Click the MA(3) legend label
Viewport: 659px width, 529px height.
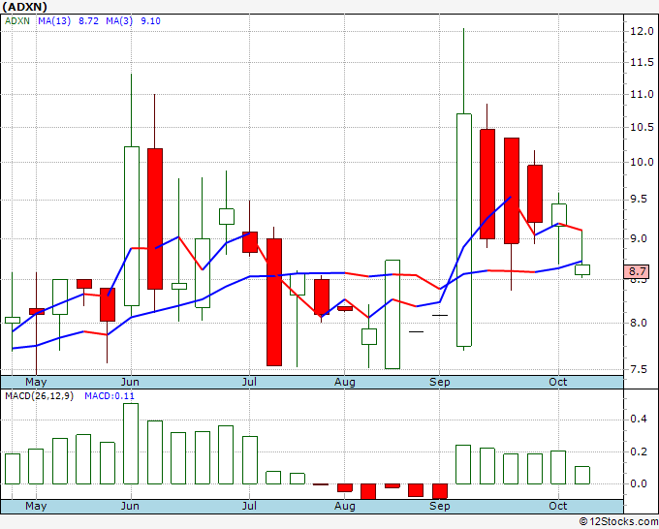coord(119,21)
